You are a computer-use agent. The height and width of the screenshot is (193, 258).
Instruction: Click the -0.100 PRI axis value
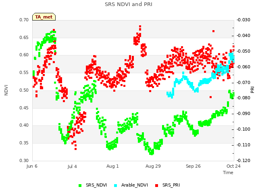[x=243, y=129]
